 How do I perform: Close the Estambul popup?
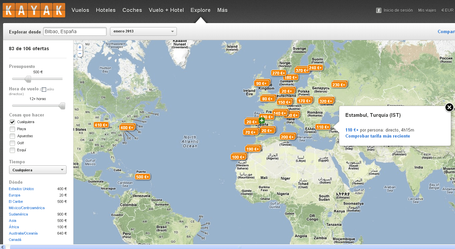(449, 107)
